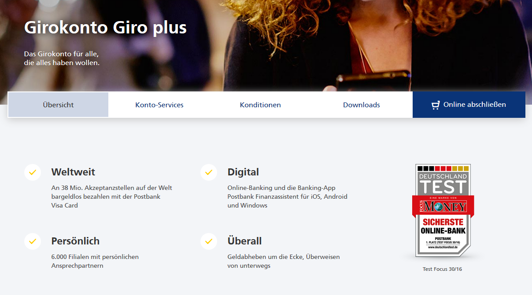Go to the Downloads tab

point(362,105)
